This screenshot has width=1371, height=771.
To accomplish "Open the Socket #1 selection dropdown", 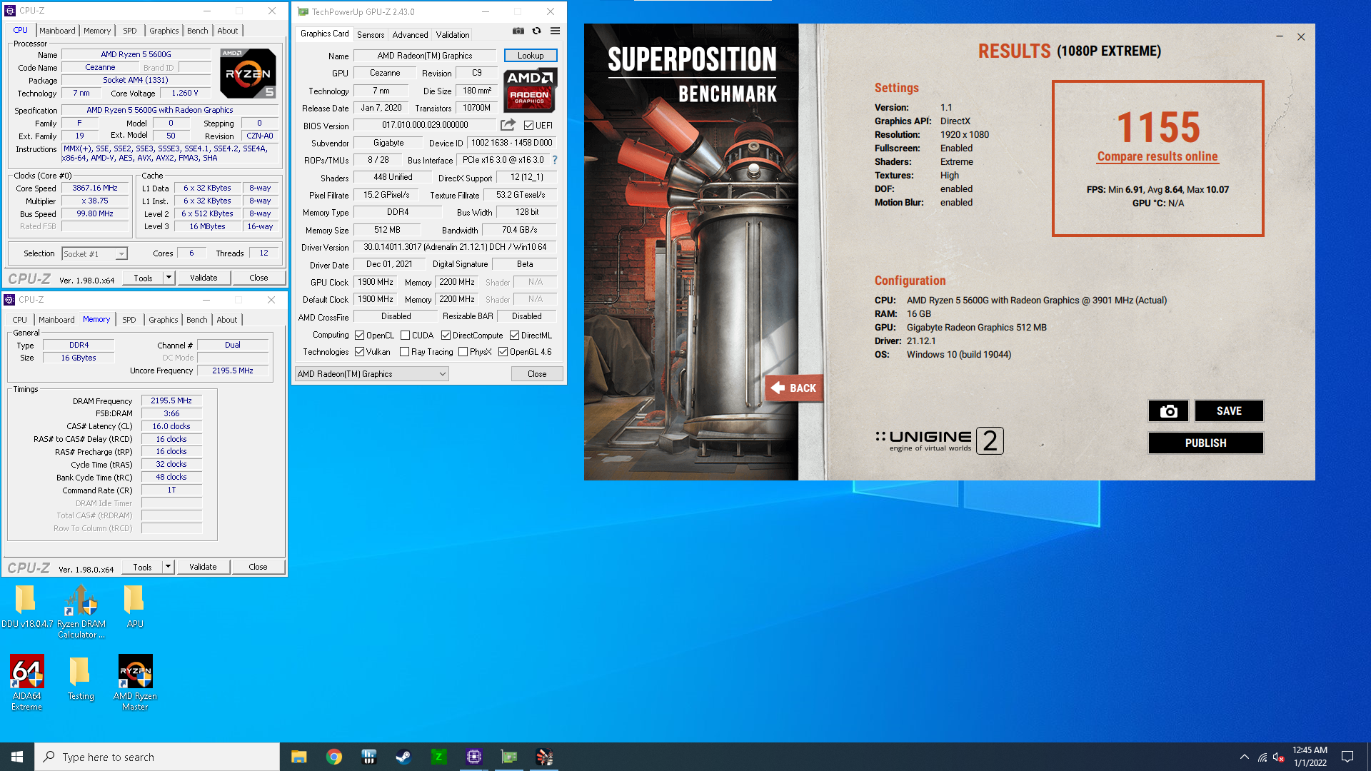I will (x=94, y=253).
